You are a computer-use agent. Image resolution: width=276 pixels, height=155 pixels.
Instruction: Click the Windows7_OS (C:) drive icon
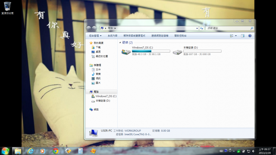click(126, 52)
